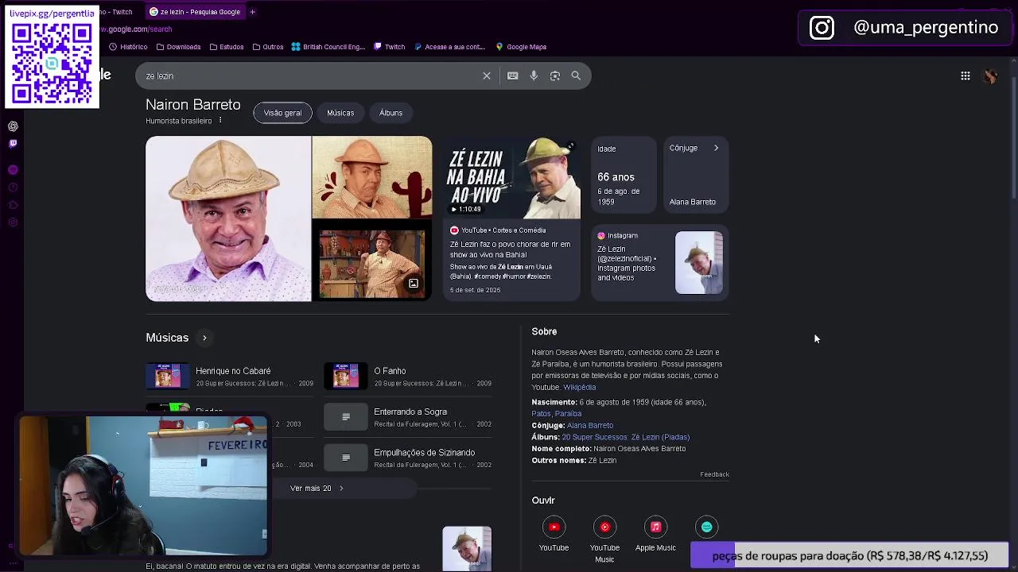Open the Patos, Paraíba birthplace link
Screen dimensions: 1018x572
point(556,414)
